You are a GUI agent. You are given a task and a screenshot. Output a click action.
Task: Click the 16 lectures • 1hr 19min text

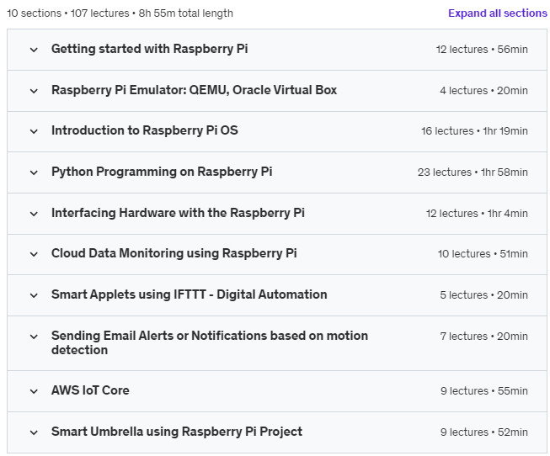coord(474,131)
